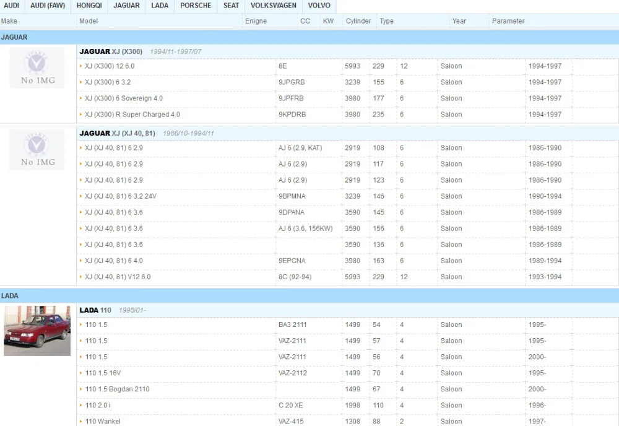Click the engine code C 20 XE
Viewport: 619px width, 426px height.
click(291, 405)
